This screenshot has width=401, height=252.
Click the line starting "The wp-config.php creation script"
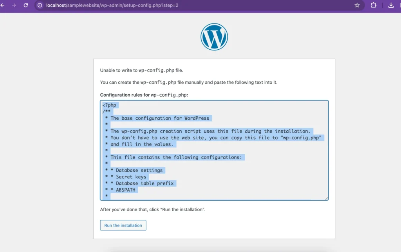coord(210,131)
